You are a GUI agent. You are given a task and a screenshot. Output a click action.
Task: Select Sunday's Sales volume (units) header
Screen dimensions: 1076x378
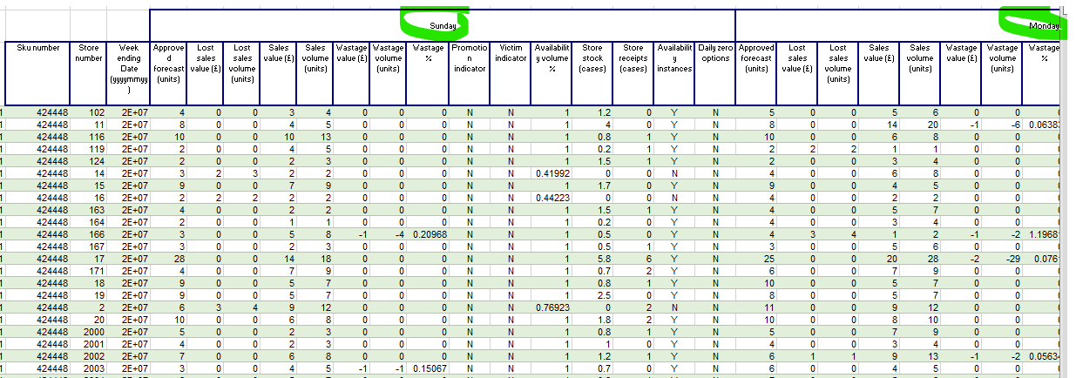(315, 73)
